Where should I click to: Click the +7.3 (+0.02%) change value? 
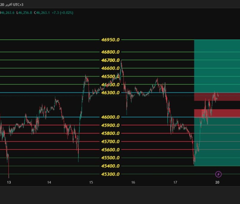[62, 13]
